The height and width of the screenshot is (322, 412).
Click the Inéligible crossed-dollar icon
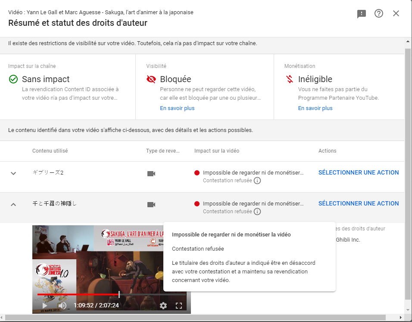(x=290, y=79)
